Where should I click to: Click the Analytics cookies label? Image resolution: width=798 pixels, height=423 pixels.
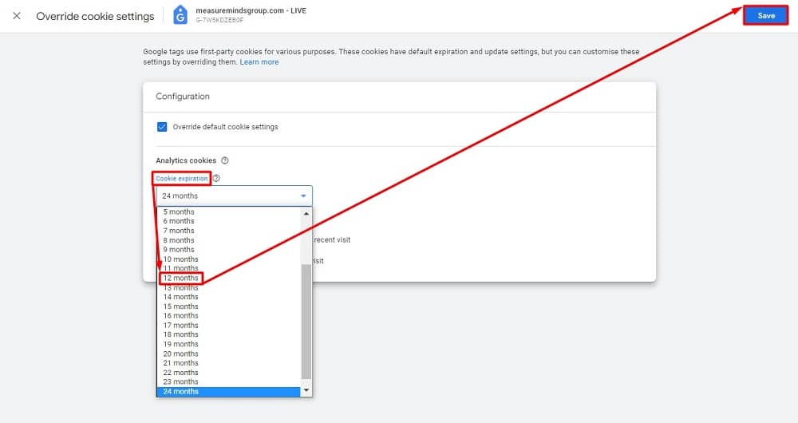point(186,160)
